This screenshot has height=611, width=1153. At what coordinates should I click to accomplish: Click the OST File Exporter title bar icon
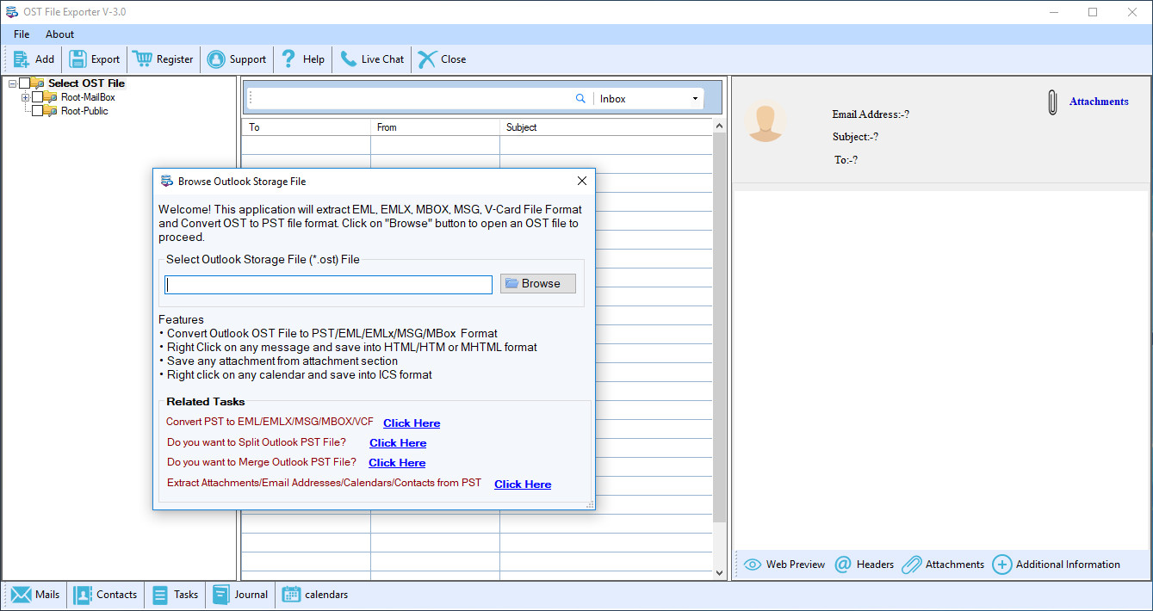(12, 12)
